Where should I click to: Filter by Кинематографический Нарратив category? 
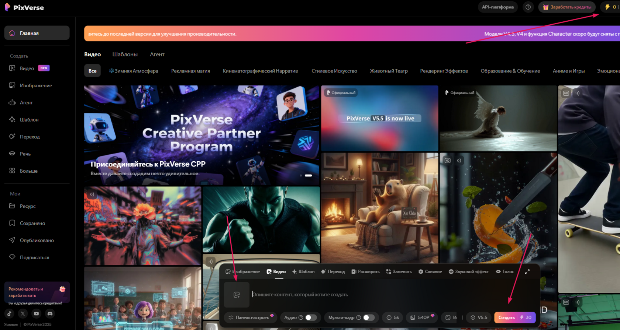(x=260, y=71)
